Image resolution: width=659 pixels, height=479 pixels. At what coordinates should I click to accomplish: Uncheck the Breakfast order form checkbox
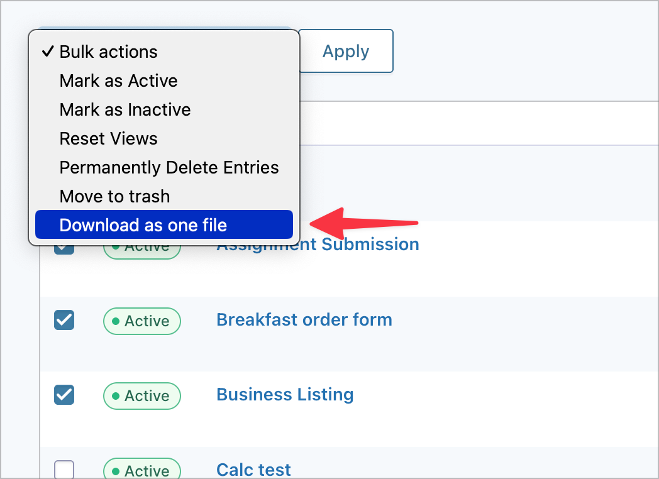click(x=64, y=320)
